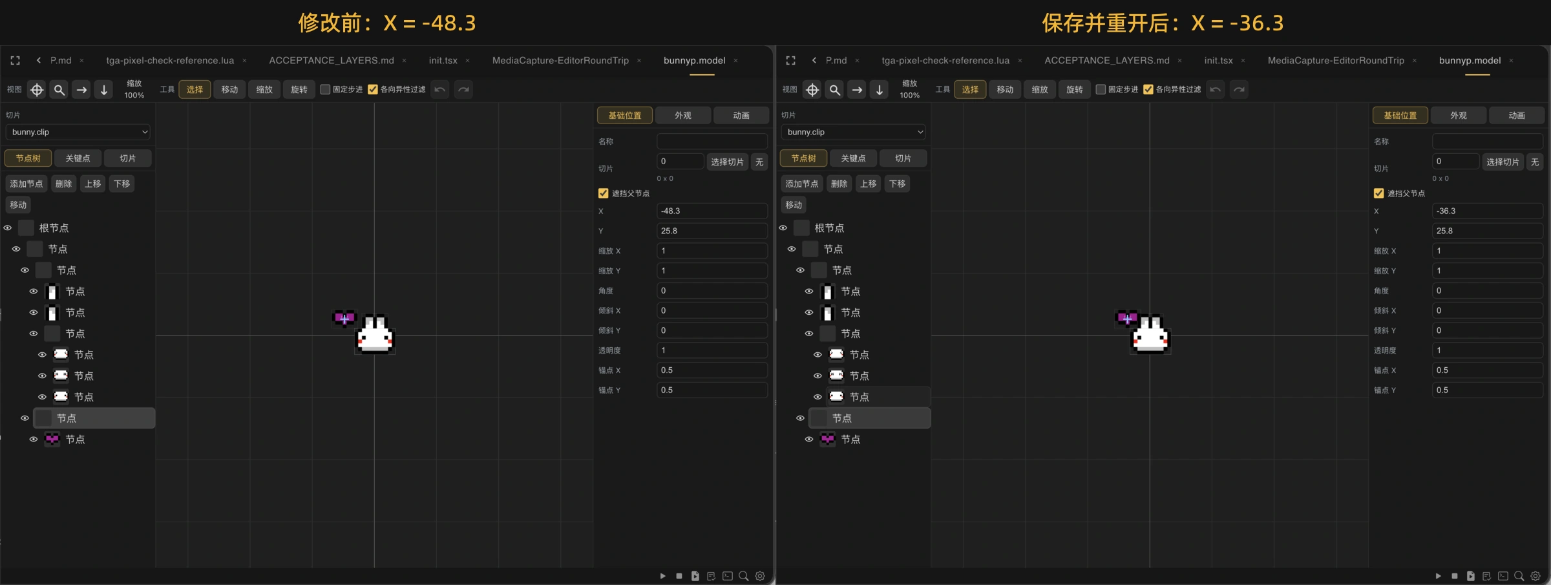This screenshot has height=585, width=1551.
Task: Toggle eye of heart-sprite 节点 in left panel
Action: pos(34,439)
